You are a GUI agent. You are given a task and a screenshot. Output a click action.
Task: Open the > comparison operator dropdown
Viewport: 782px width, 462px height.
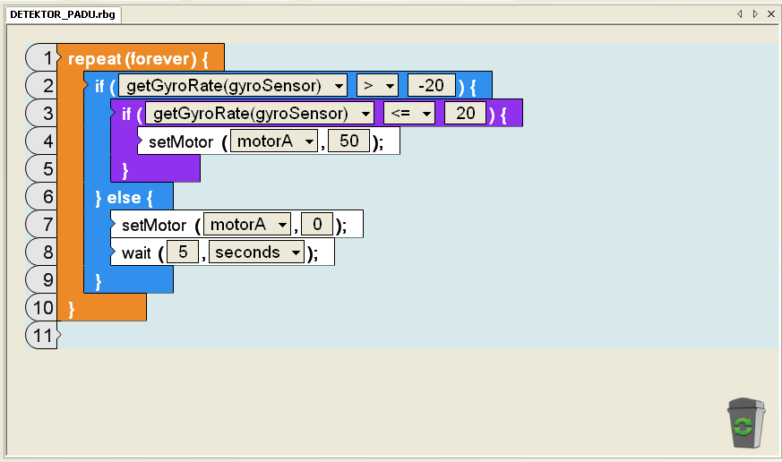click(x=377, y=86)
